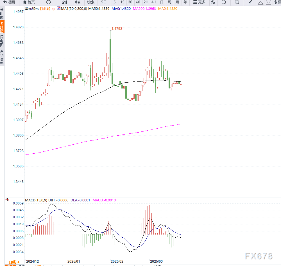Select candlestick chart type icon

pyautogui.click(x=78, y=2)
